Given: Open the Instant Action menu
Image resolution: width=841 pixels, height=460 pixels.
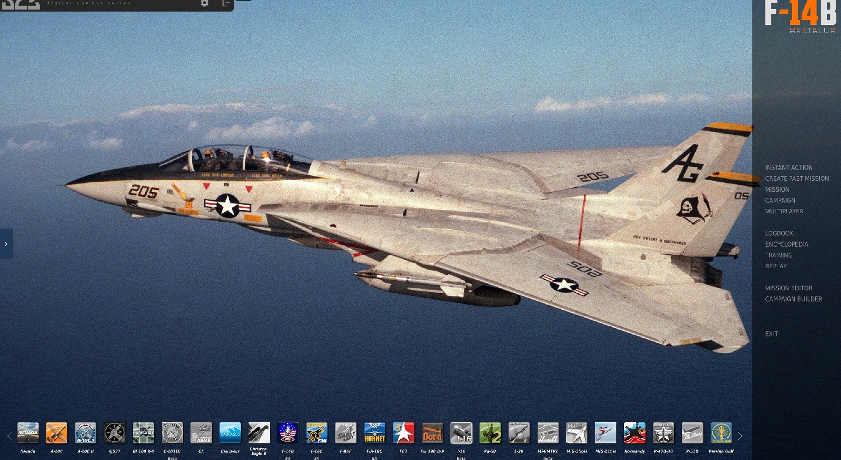Looking at the screenshot, I should 788,168.
